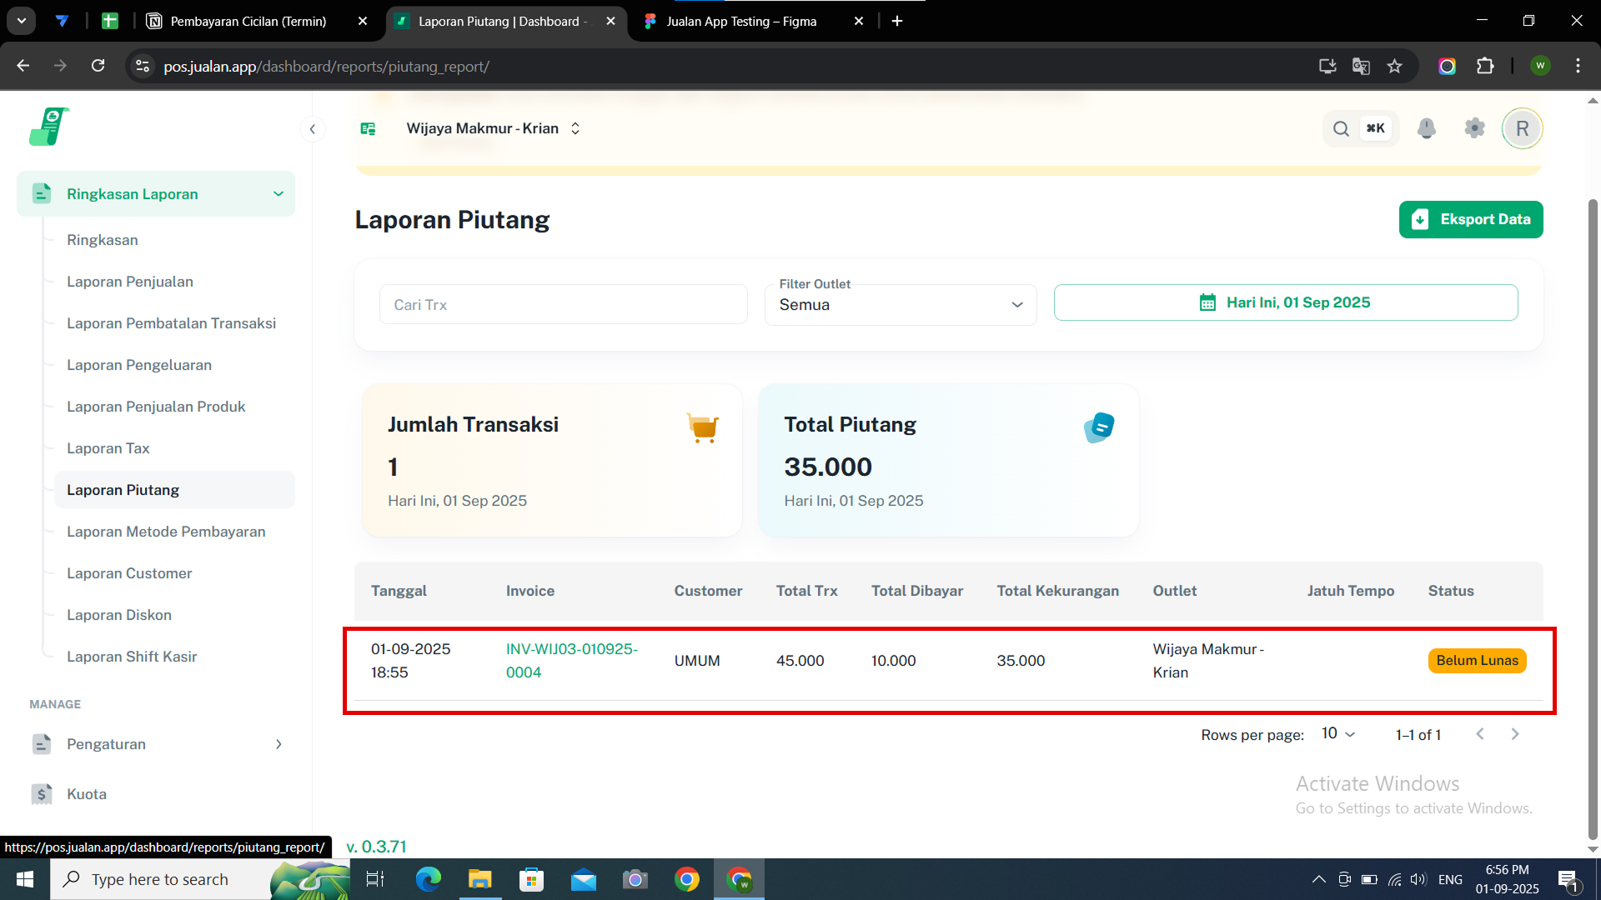Screen dimensions: 1601x900
Task: Open settings via the gear icon
Action: click(x=1474, y=128)
